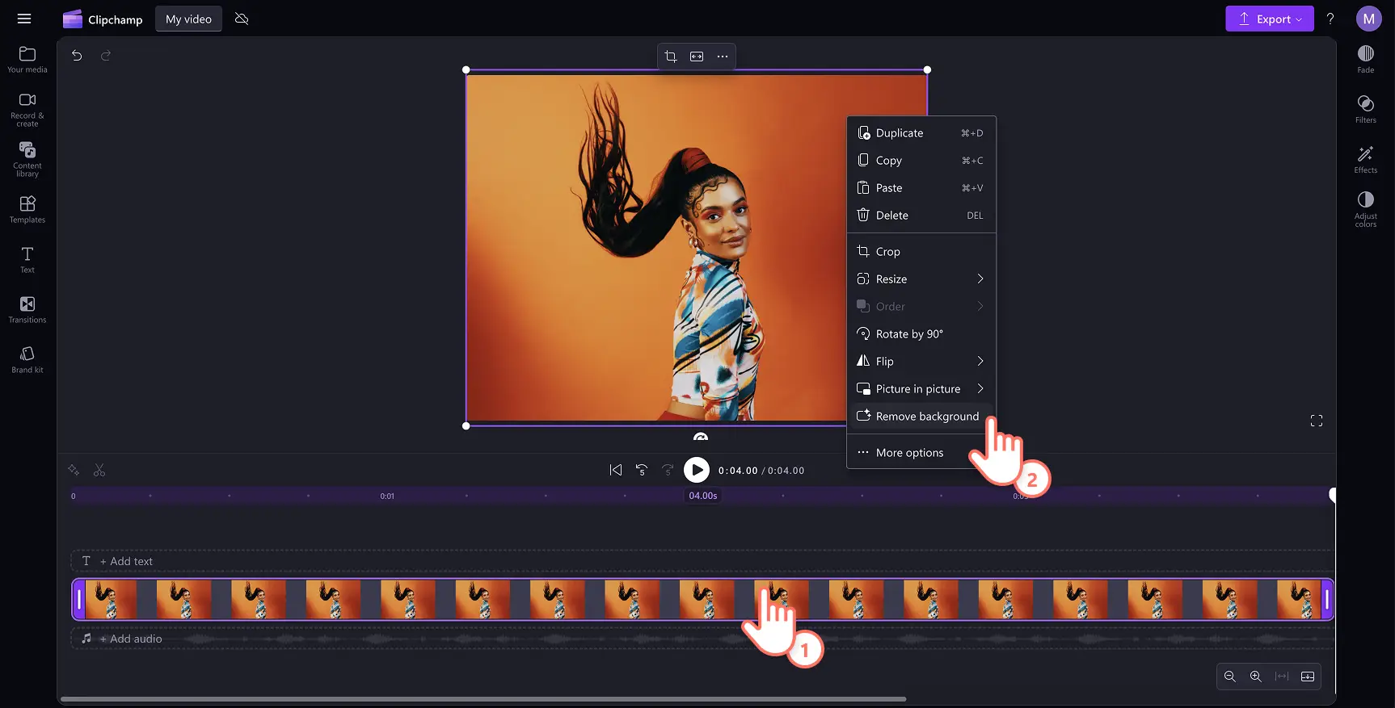
Task: Click the split scissors tool
Action: (99, 470)
